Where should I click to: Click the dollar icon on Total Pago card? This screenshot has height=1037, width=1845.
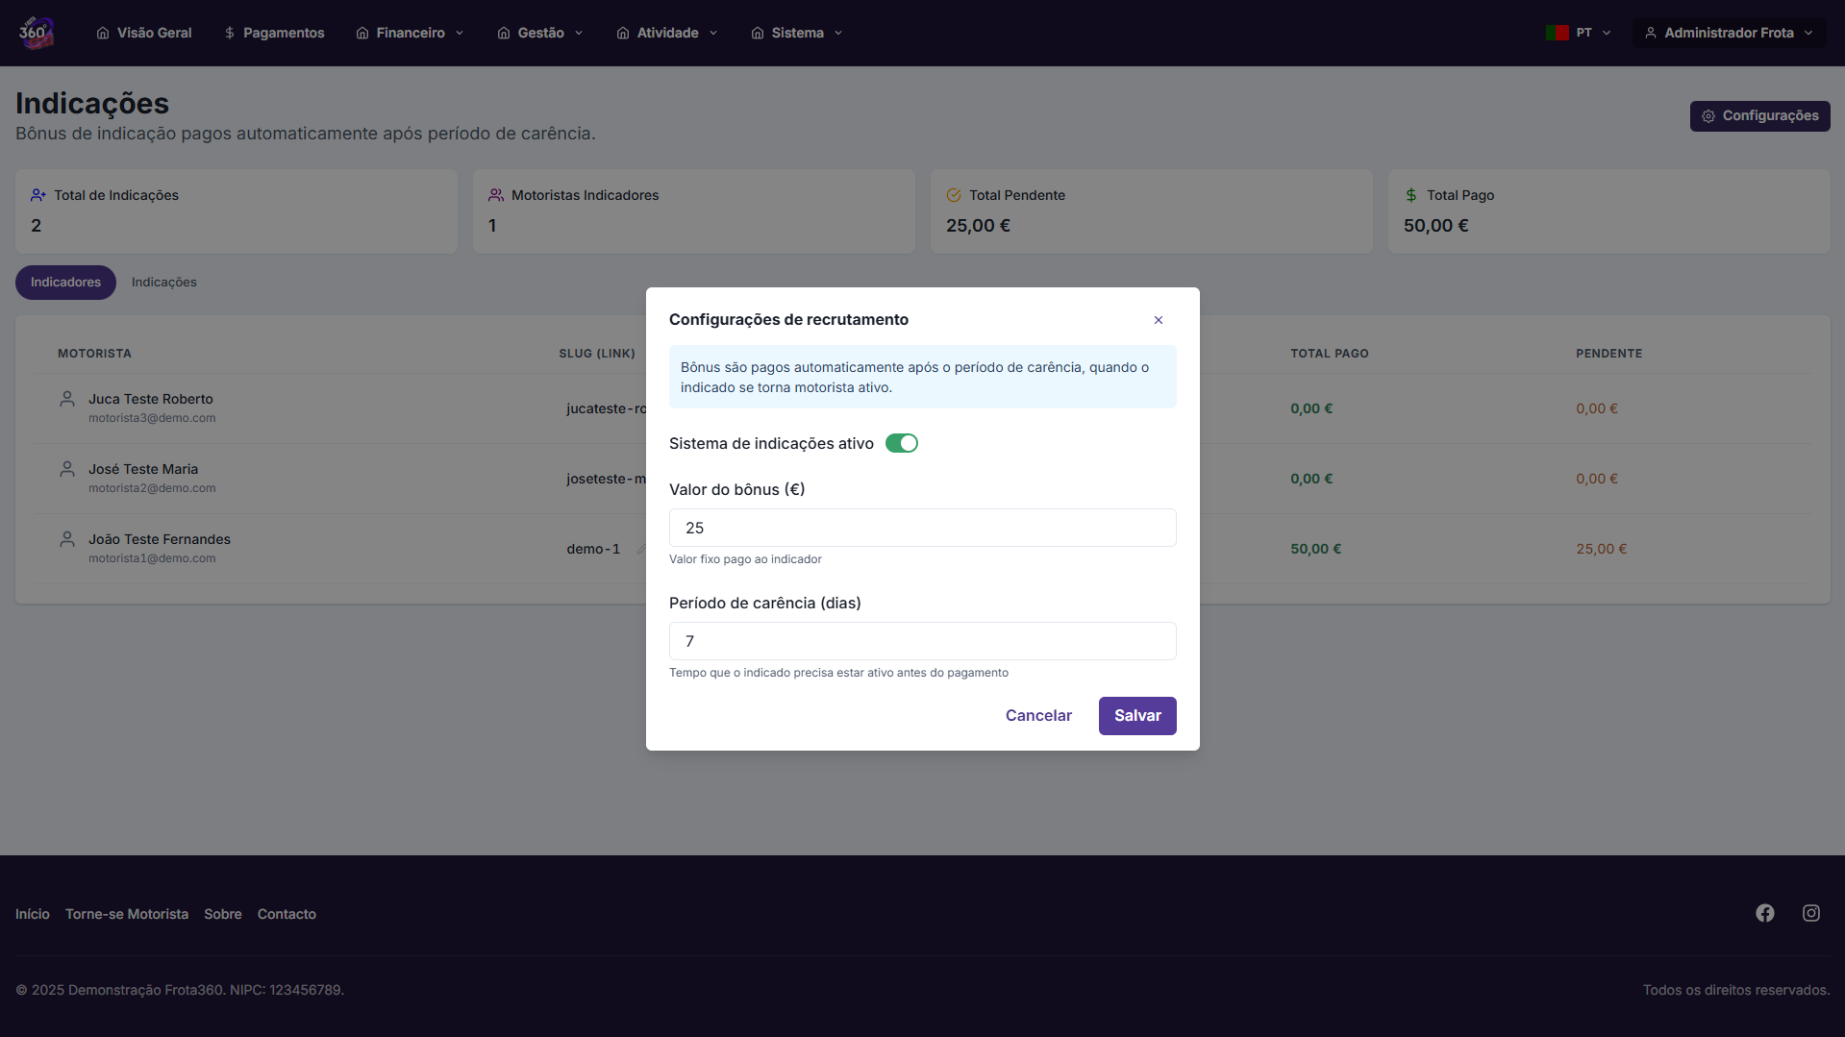[1410, 195]
